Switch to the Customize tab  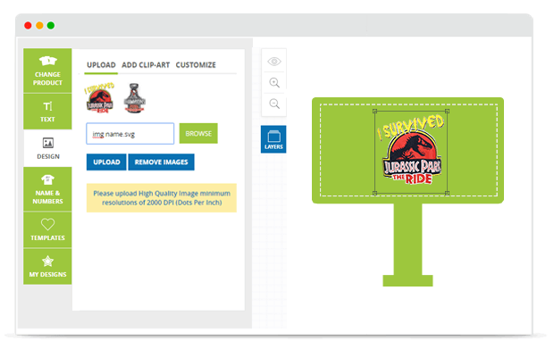click(x=196, y=65)
